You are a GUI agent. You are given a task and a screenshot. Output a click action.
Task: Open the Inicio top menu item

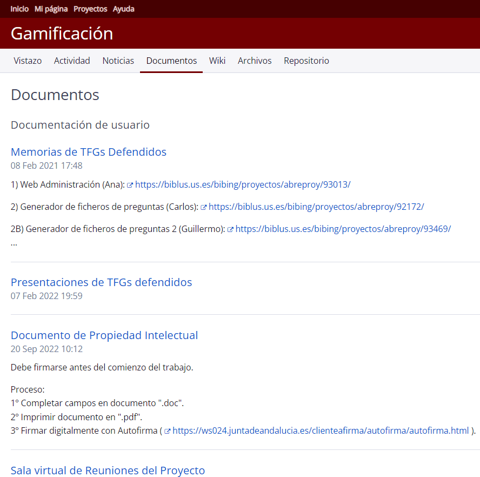tap(19, 9)
